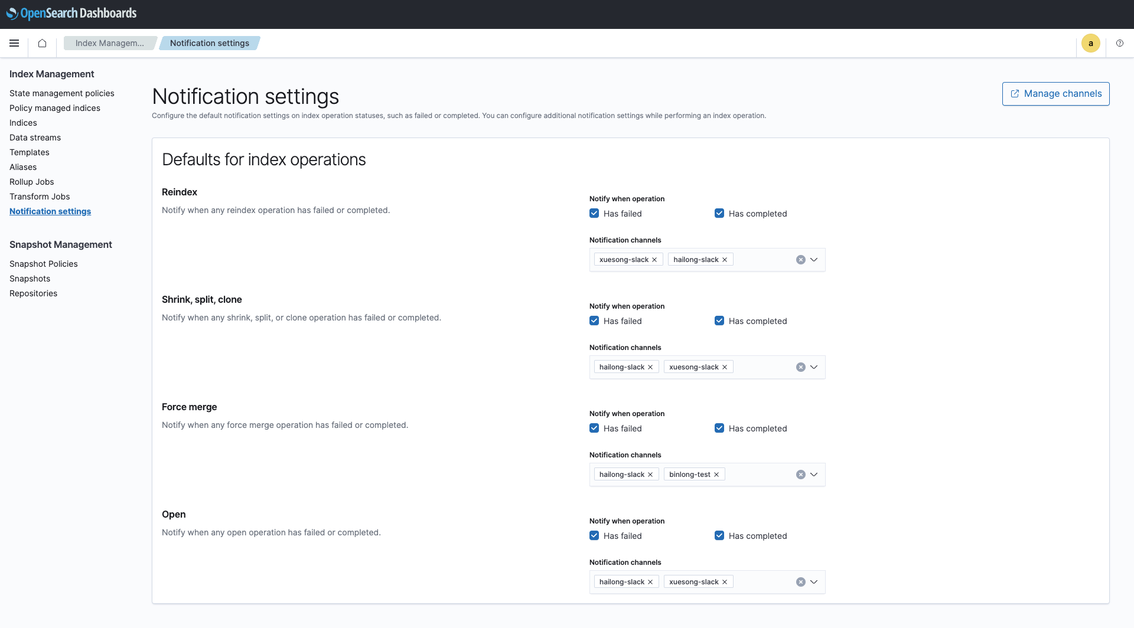Open Rollup Jobs page
The width and height of the screenshot is (1134, 628).
coord(32,182)
